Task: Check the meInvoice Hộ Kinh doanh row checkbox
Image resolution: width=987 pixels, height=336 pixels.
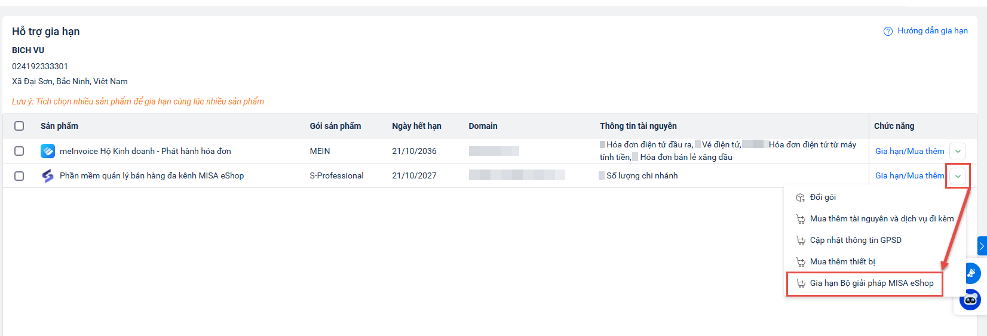Action: [x=19, y=151]
